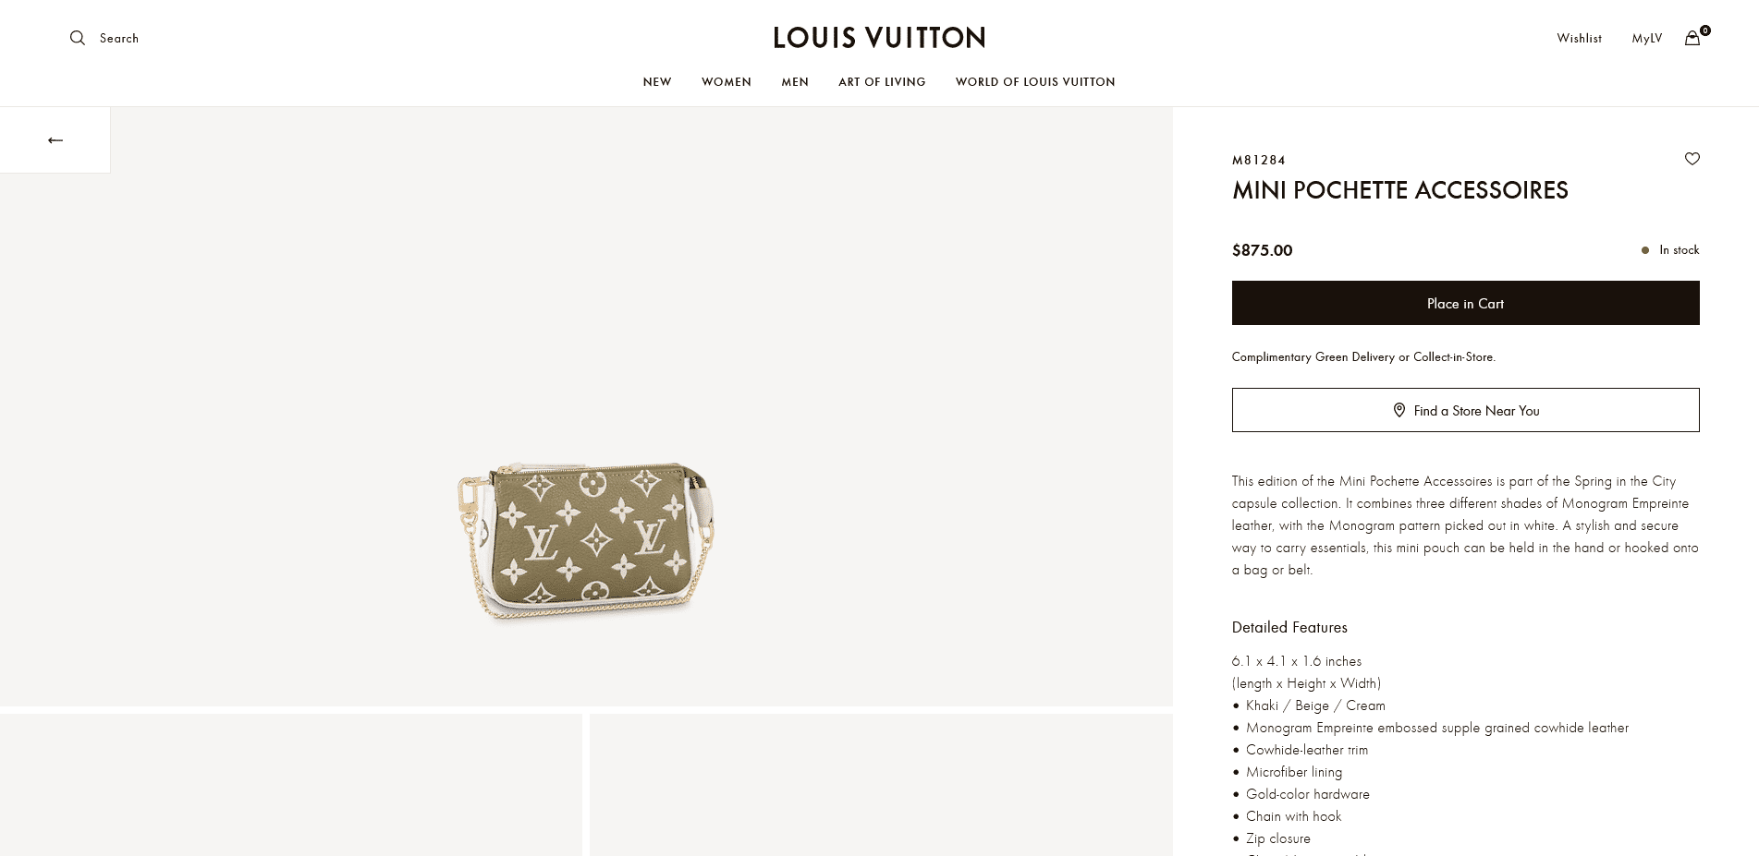Open the Wishlist link
This screenshot has width=1759, height=856.
point(1579,38)
